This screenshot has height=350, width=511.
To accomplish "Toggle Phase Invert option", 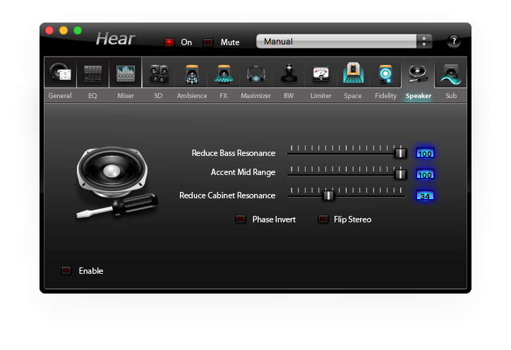I will pos(241,219).
